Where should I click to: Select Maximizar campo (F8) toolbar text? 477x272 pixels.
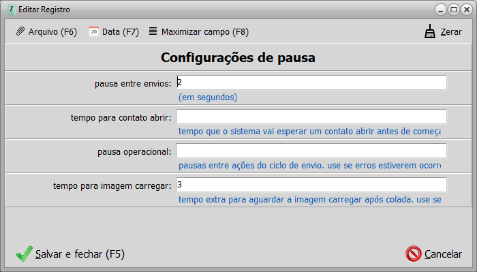pyautogui.click(x=205, y=31)
